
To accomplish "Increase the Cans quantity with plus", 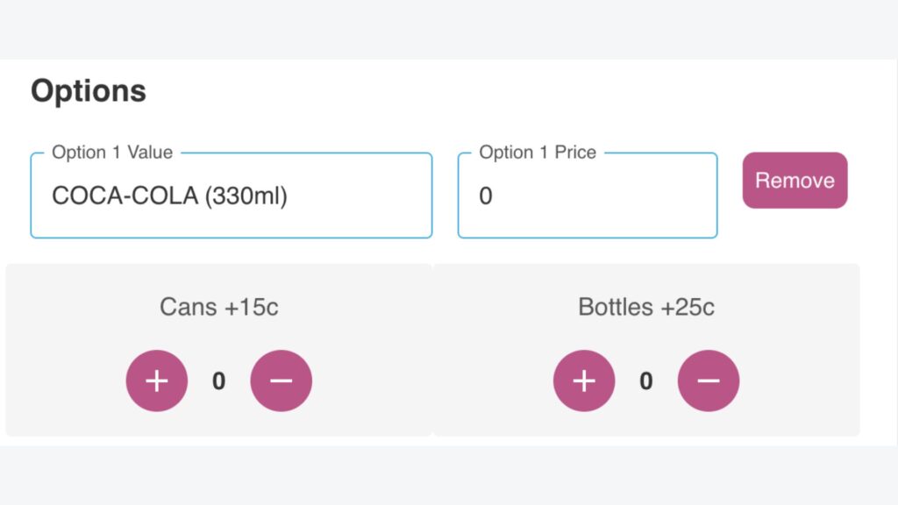I will [x=157, y=381].
